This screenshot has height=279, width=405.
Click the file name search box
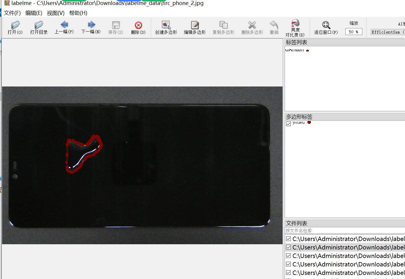(345, 231)
